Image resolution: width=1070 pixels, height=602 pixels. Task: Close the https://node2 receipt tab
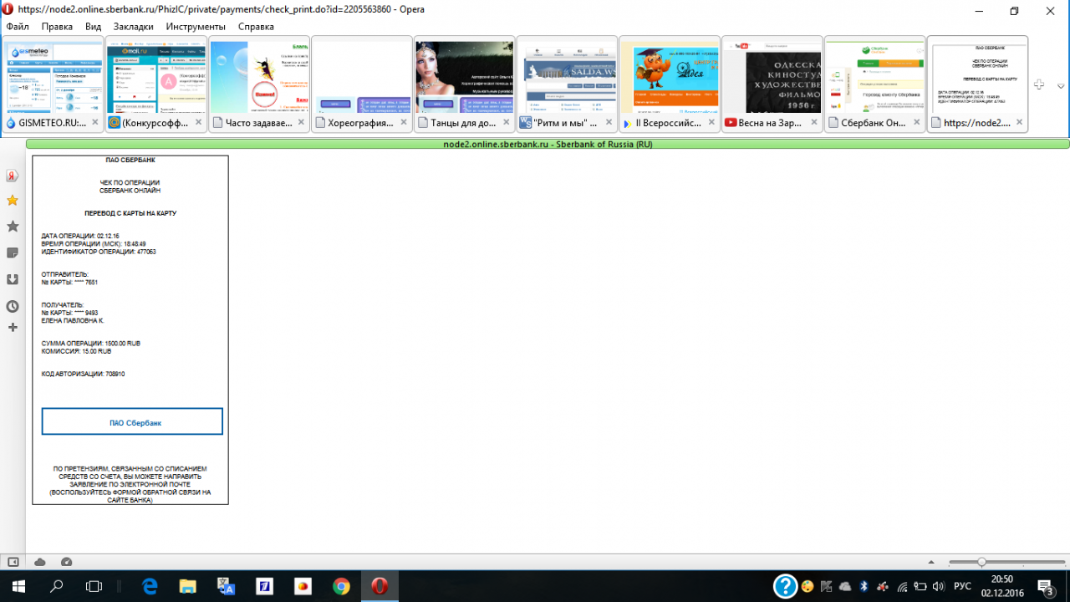pyautogui.click(x=1020, y=122)
